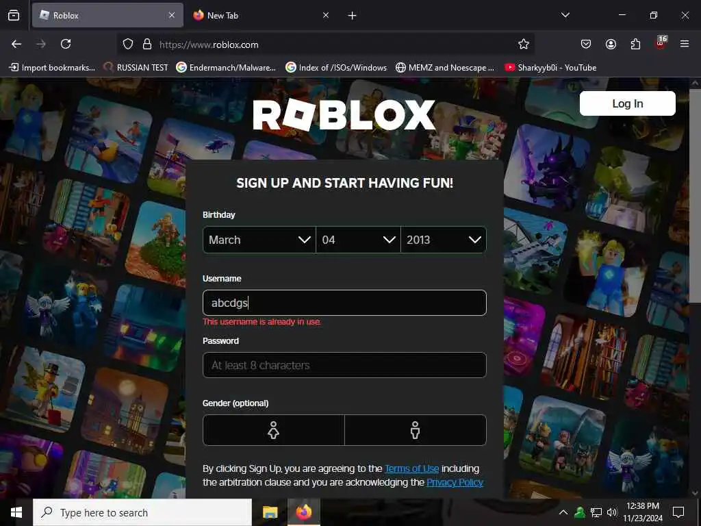This screenshot has width=701, height=526.
Task: Open Endermanch/Malware bookmark
Action: point(226,68)
